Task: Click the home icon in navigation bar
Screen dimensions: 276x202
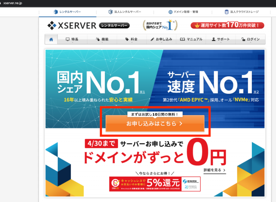Action: pos(51,39)
